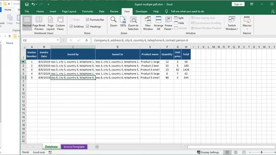
Task: Click the Issued by header cell
Action: coord(73,54)
